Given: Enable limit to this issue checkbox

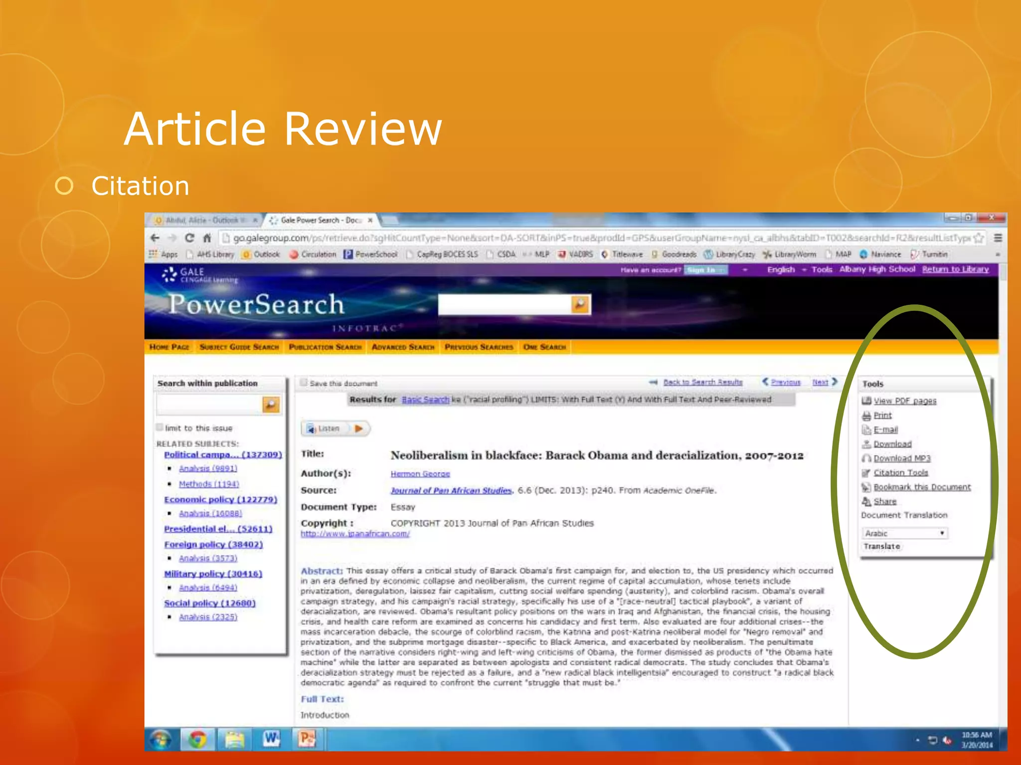Looking at the screenshot, I should click(x=160, y=427).
